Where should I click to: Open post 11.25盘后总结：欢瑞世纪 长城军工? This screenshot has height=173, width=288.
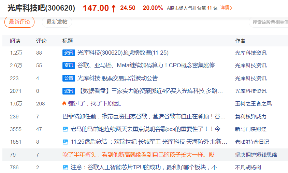149,142
